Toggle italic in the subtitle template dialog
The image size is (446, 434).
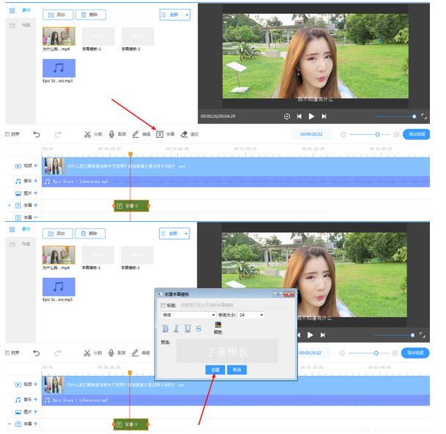(176, 329)
